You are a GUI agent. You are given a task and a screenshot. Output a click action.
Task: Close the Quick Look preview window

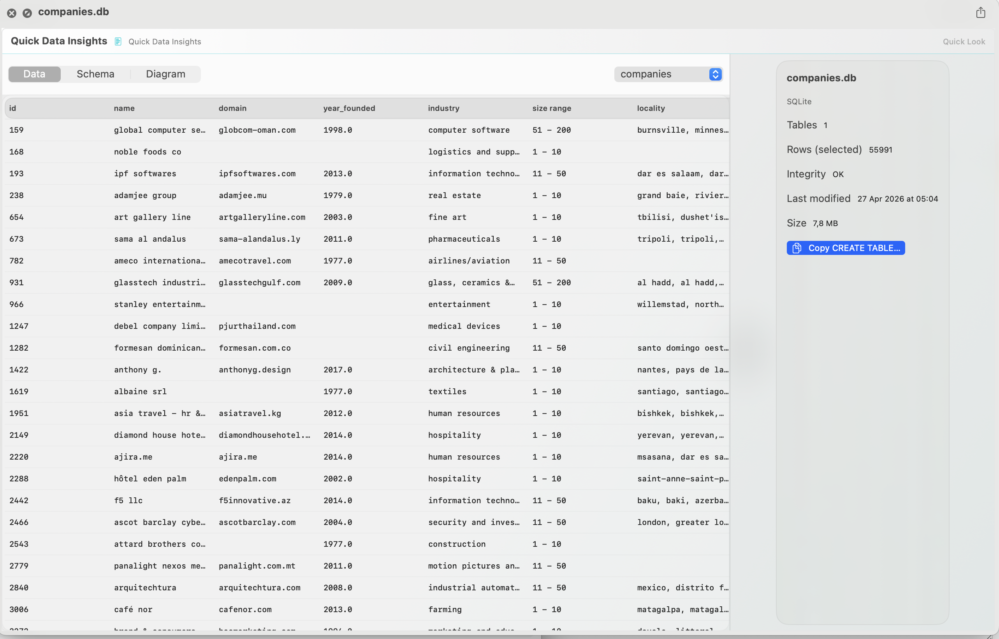click(x=12, y=13)
